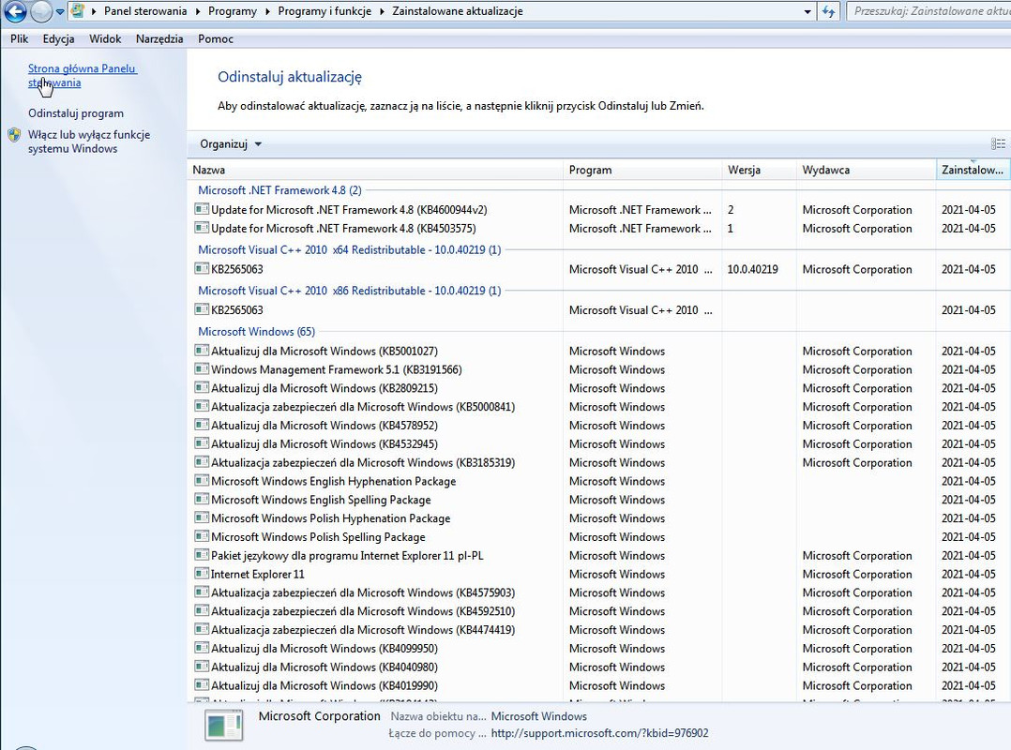Open the Plik menu
Image resolution: width=1011 pixels, height=750 pixels.
[x=20, y=38]
